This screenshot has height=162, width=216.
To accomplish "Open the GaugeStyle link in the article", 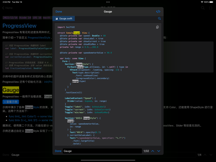I will (32, 107).
